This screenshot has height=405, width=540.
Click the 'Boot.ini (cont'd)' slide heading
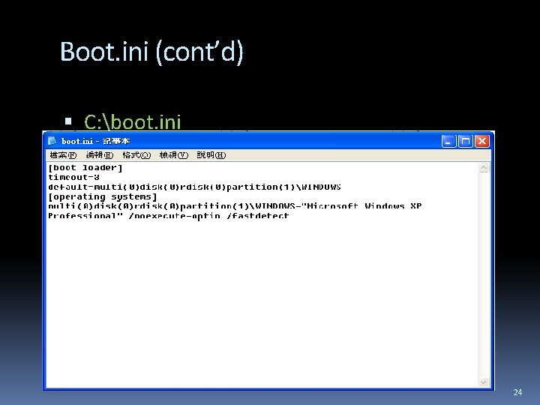coord(151,52)
